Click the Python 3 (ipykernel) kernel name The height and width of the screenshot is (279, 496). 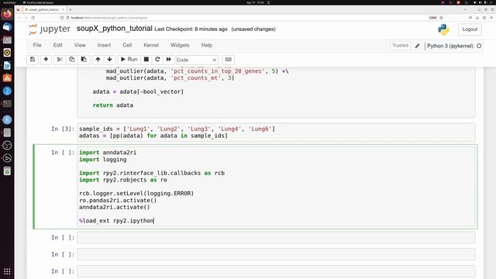pyautogui.click(x=449, y=46)
